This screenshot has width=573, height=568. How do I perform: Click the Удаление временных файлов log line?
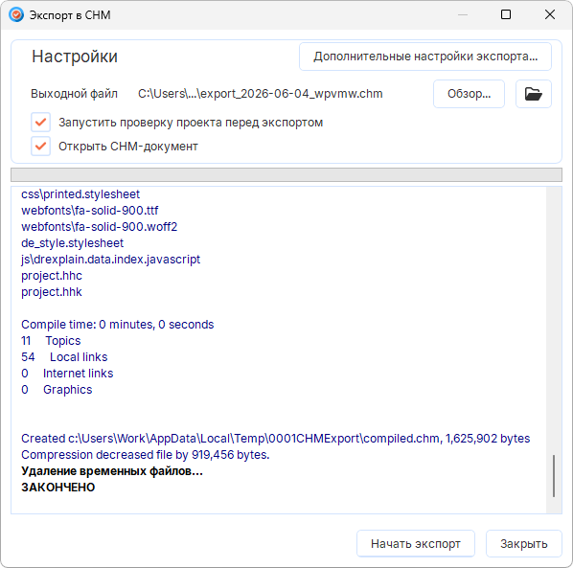pyautogui.click(x=112, y=471)
